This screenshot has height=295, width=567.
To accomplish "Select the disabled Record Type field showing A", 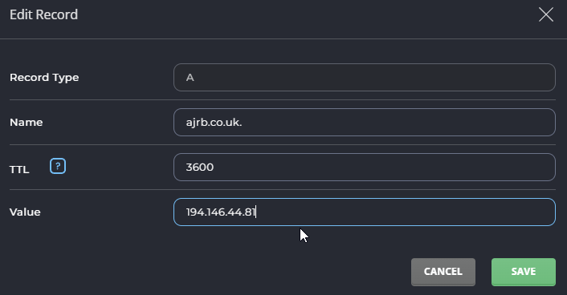I will pyautogui.click(x=365, y=77).
